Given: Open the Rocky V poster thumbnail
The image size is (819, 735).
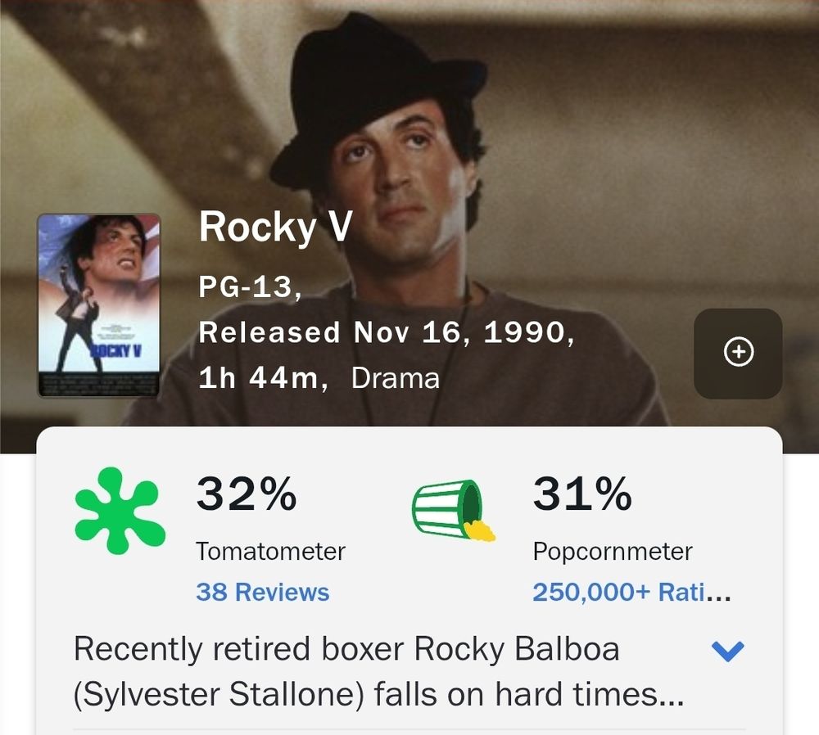Looking at the screenshot, I should click(98, 306).
